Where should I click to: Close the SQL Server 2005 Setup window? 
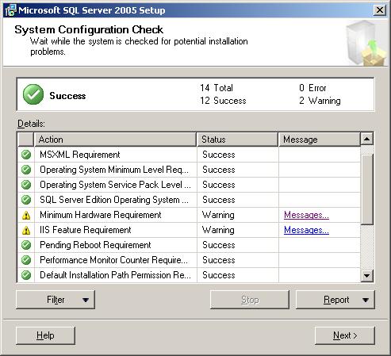(380, 10)
